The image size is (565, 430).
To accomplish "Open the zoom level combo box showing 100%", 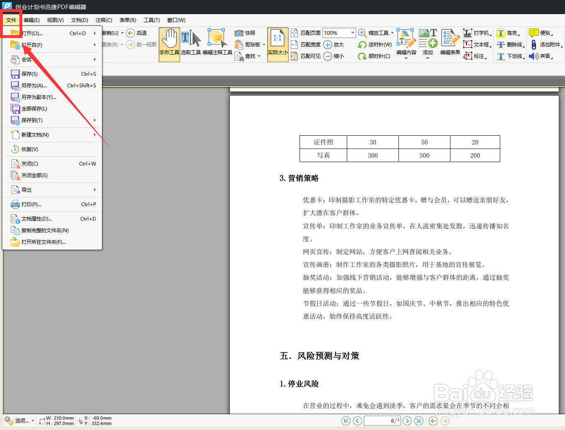I will point(339,33).
